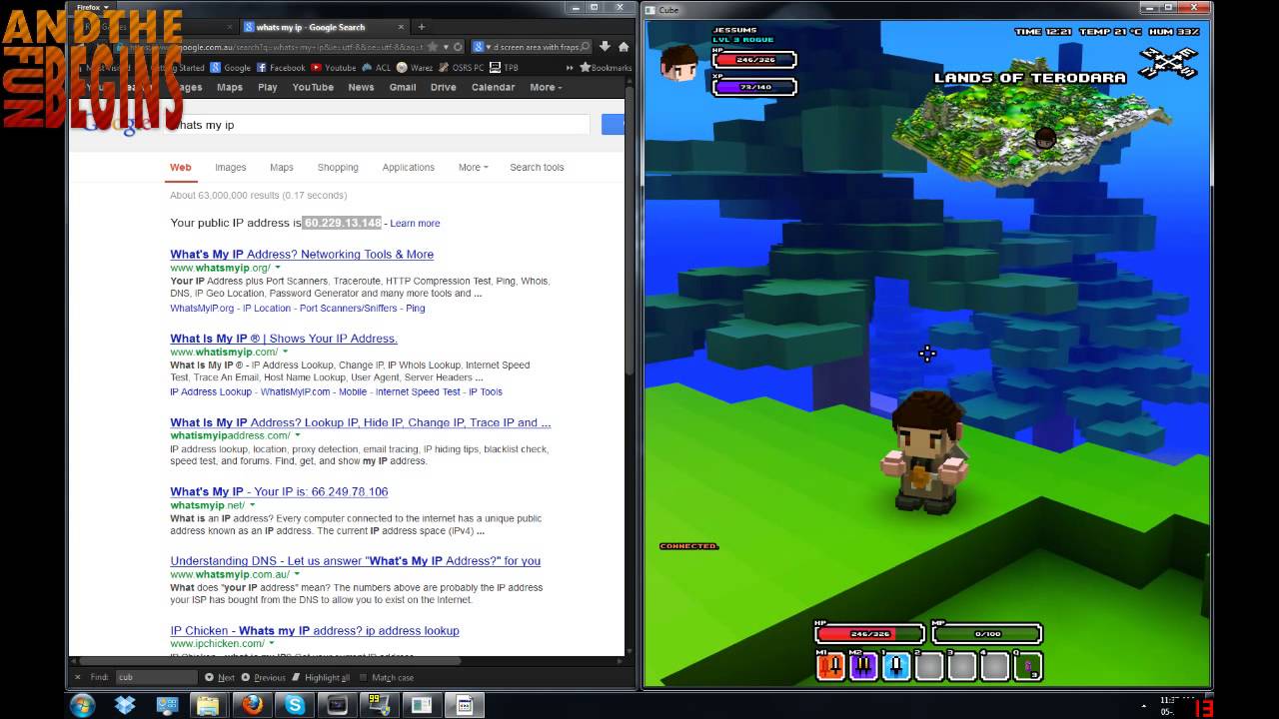
Task: Select the Web search tab
Action: point(180,168)
